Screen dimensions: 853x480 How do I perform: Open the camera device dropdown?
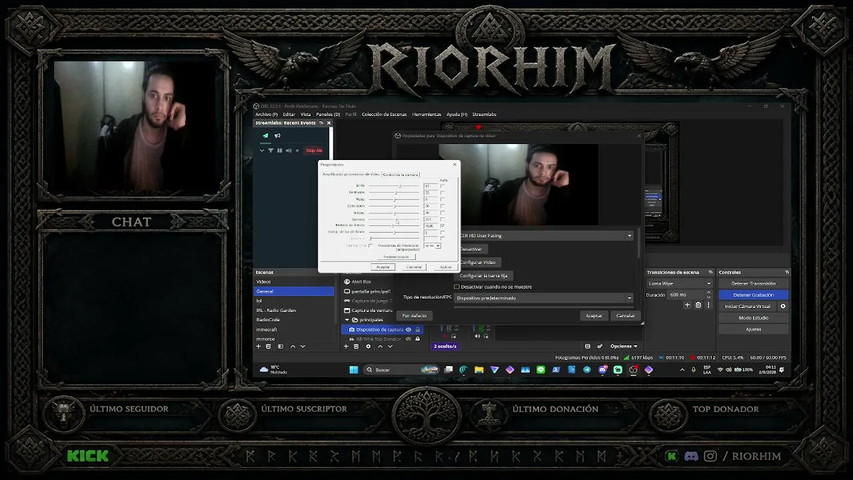pos(545,236)
